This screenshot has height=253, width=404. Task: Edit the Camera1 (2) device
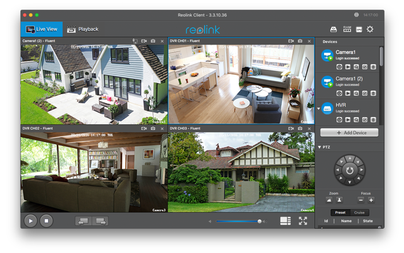click(x=365, y=94)
